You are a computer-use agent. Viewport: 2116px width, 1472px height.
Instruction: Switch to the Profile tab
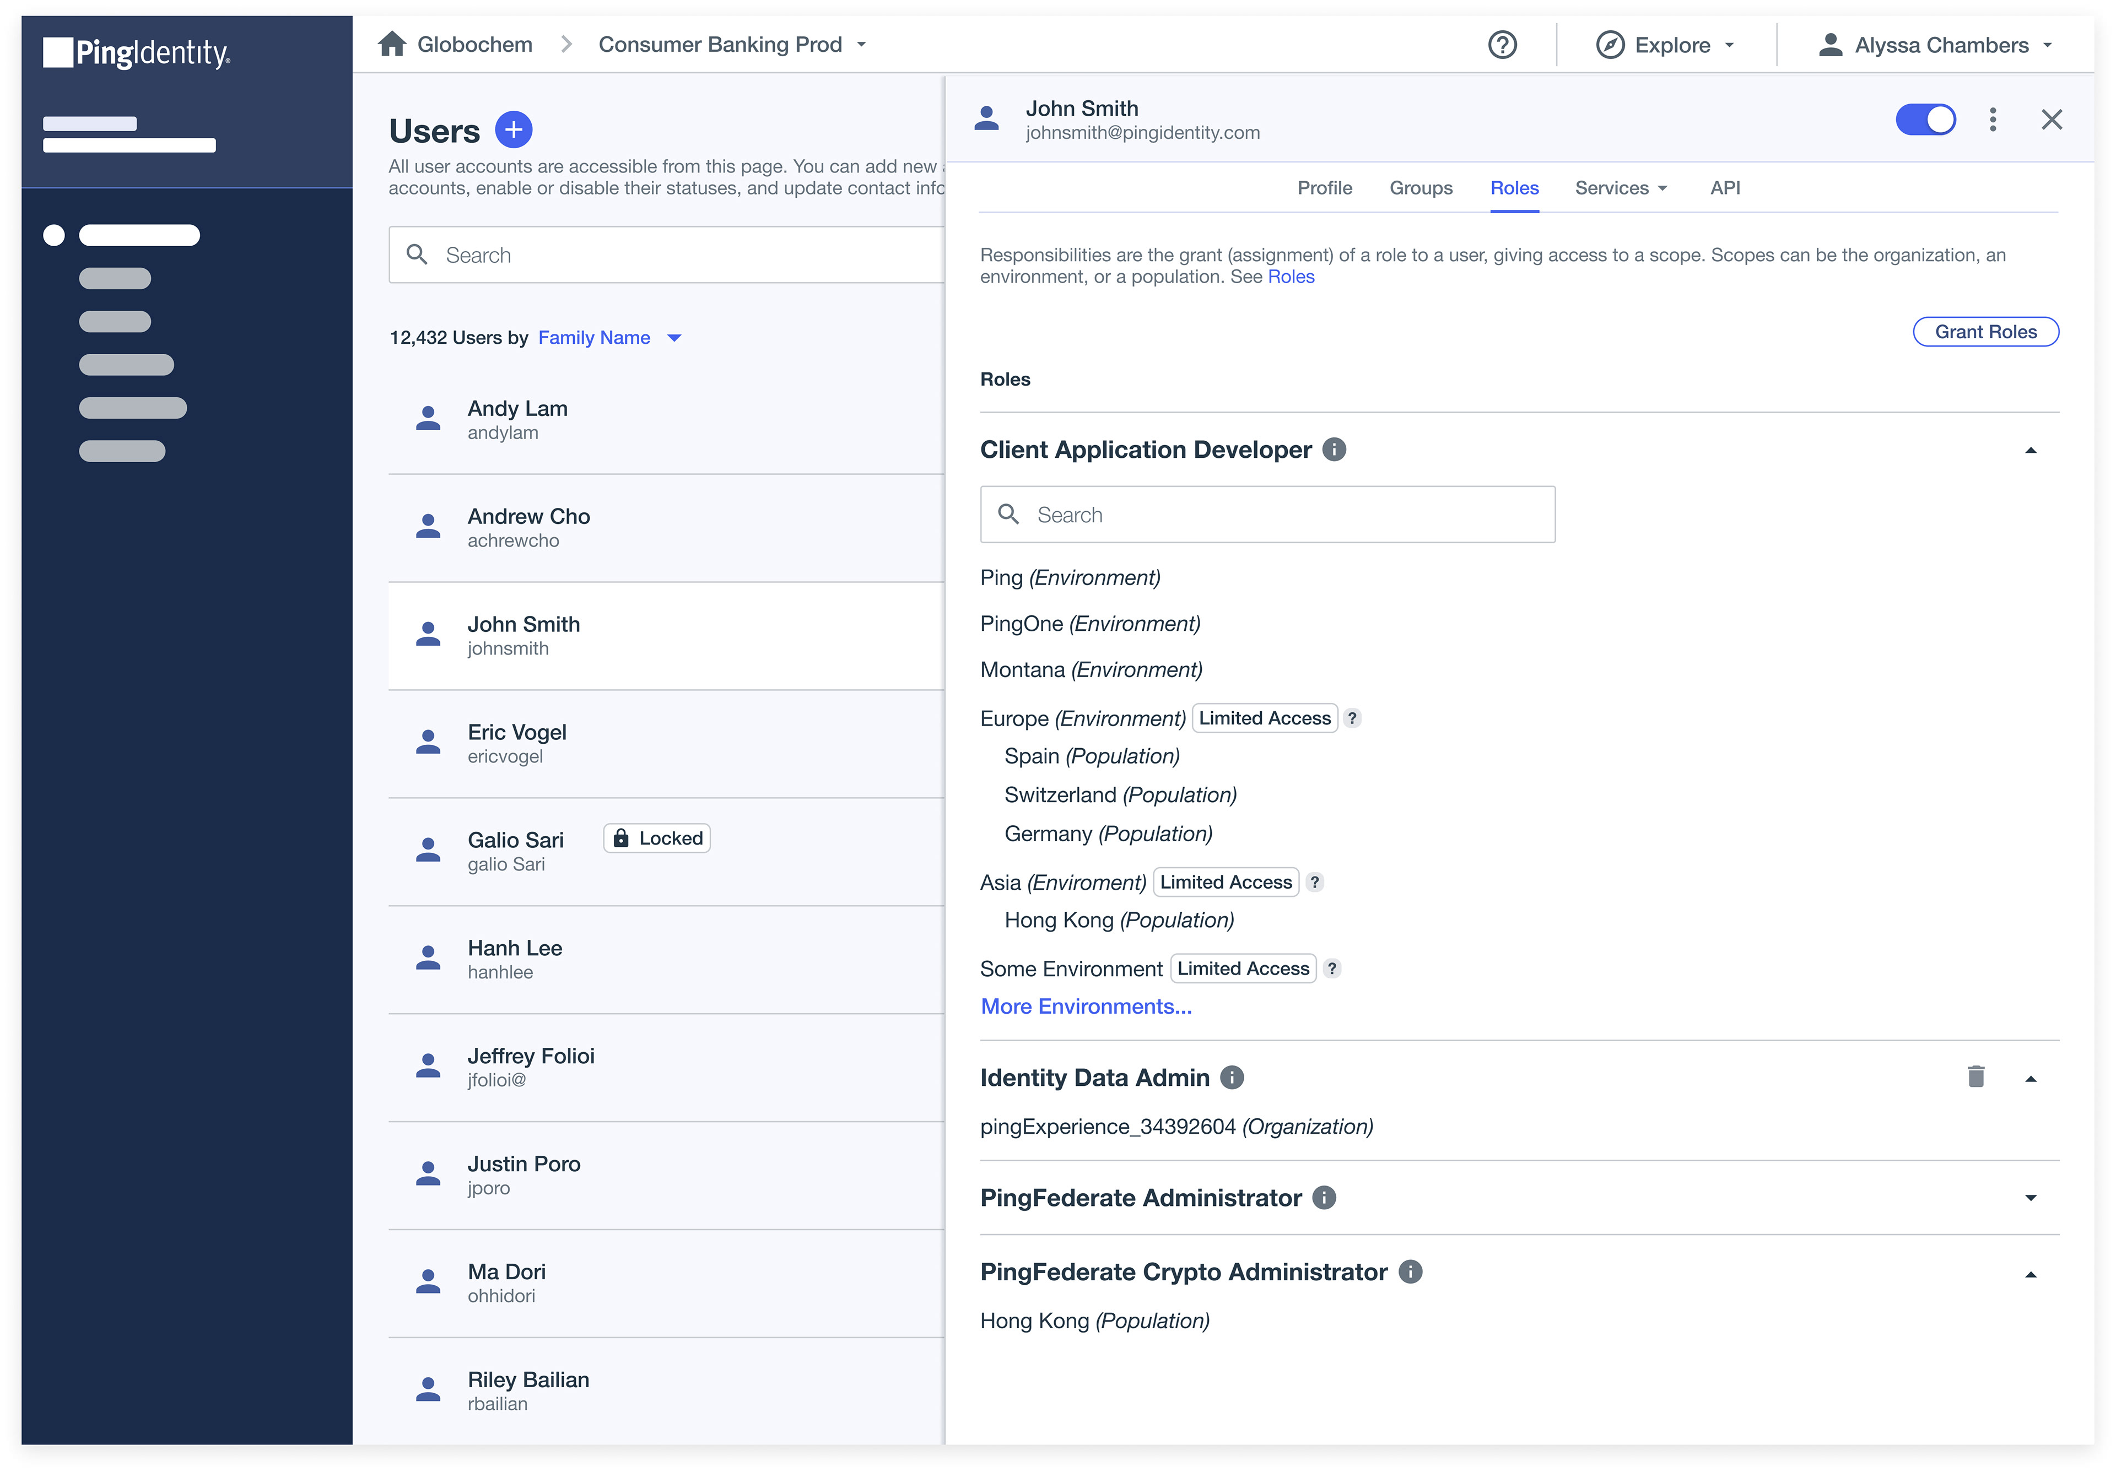pyautogui.click(x=1324, y=188)
